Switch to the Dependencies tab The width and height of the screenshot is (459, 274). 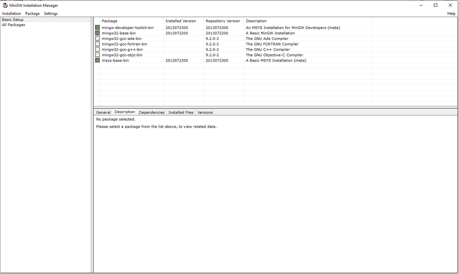coord(152,112)
